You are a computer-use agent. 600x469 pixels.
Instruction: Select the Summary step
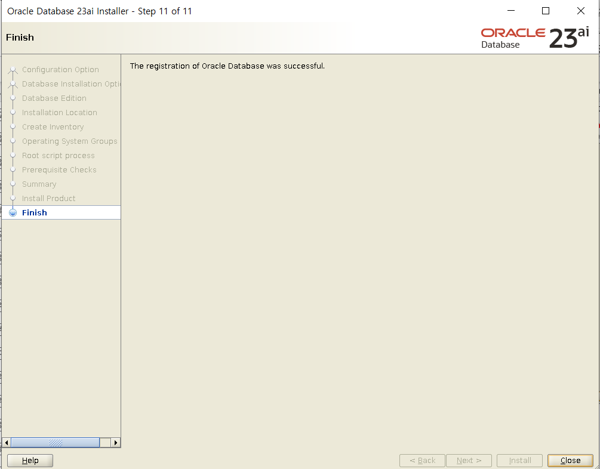(x=39, y=184)
